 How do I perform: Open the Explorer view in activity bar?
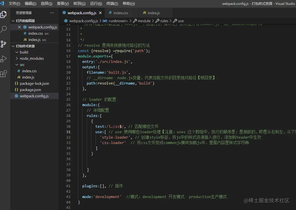[3, 15]
